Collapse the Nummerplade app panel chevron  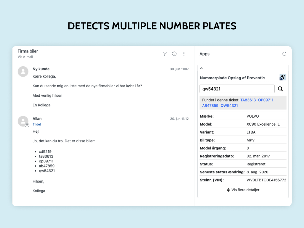pyautogui.click(x=201, y=68)
